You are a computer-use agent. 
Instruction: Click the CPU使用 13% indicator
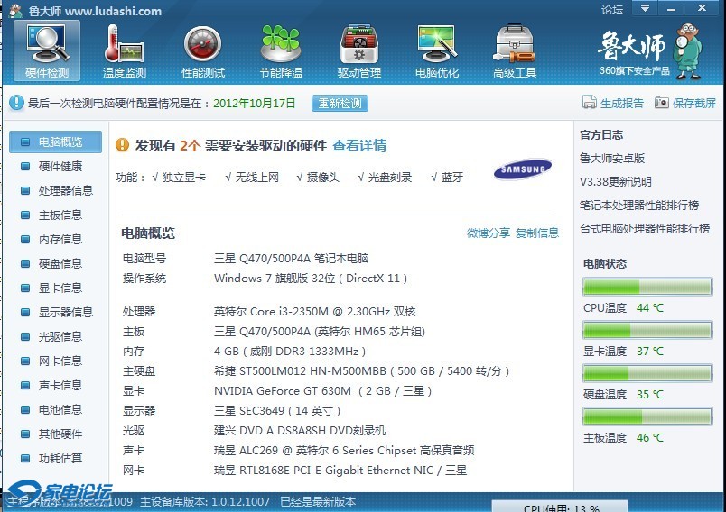pyautogui.click(x=560, y=507)
